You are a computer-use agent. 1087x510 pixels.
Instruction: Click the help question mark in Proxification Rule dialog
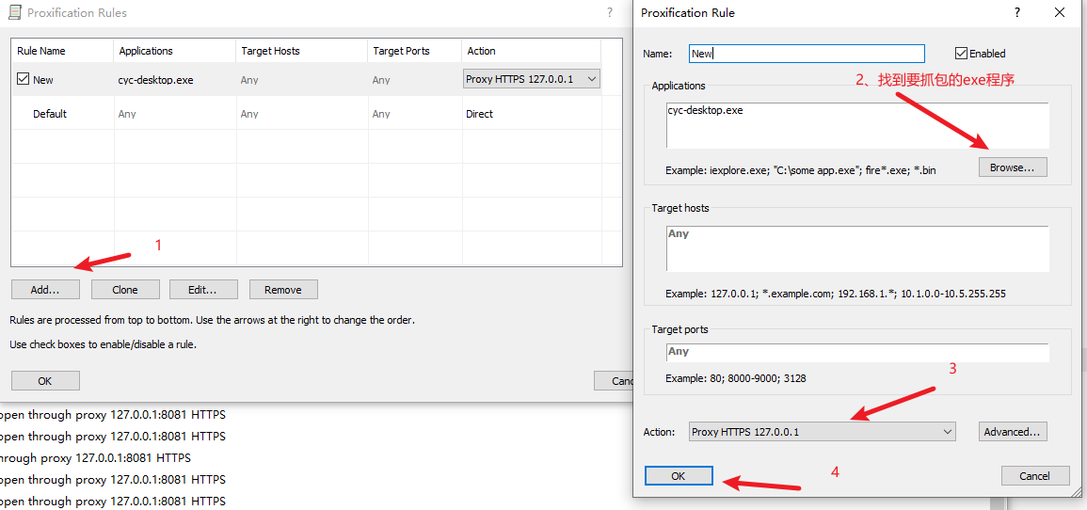(x=1016, y=13)
